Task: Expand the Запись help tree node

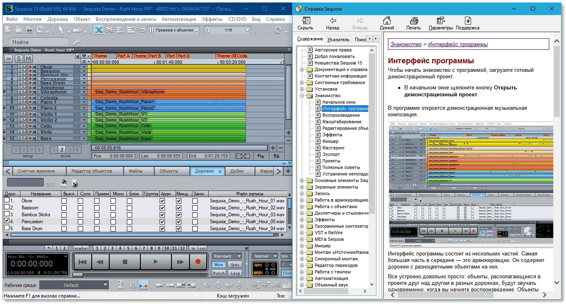Action: 302,193
